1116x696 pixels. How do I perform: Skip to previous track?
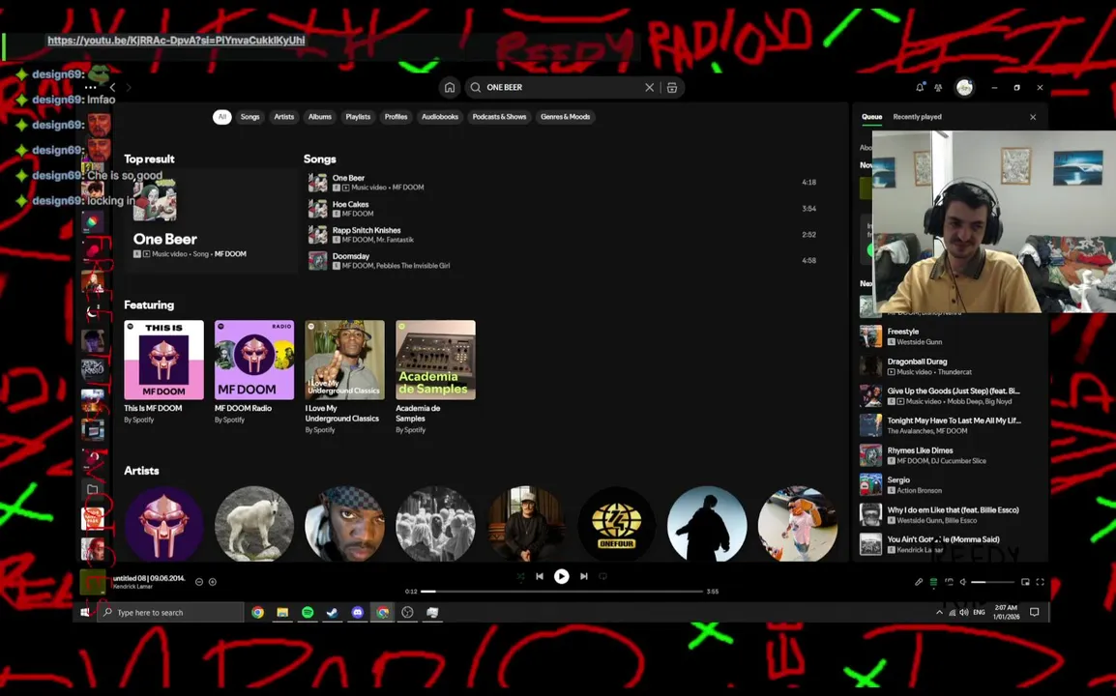pyautogui.click(x=540, y=576)
